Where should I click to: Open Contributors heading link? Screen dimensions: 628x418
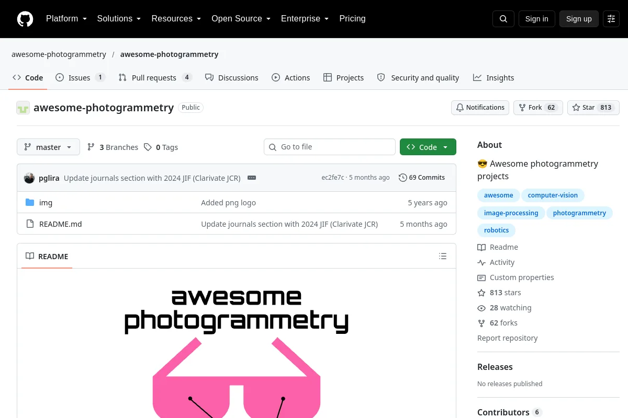[509, 412]
